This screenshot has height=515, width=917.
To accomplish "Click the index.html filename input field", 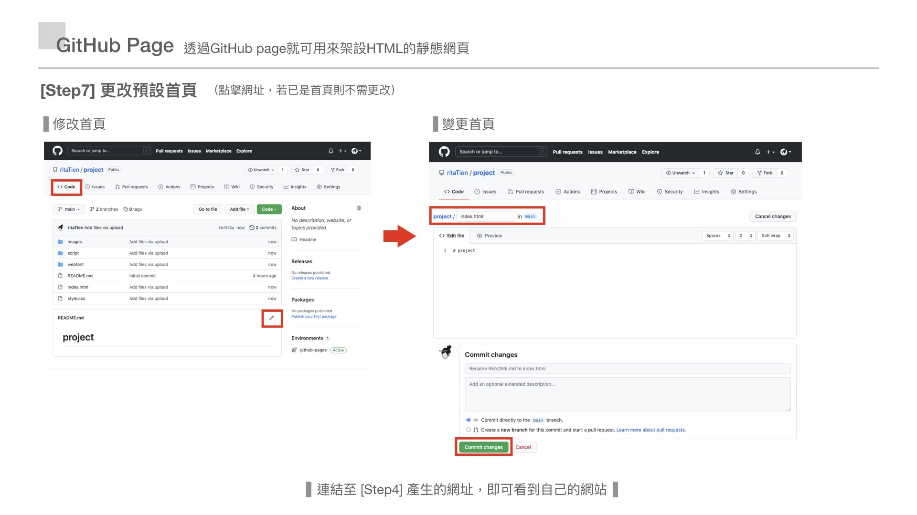I will [x=485, y=216].
